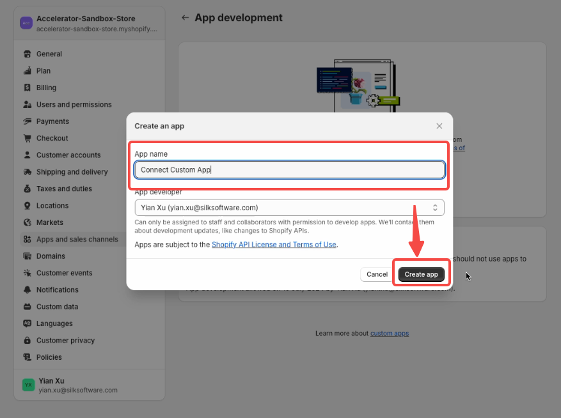This screenshot has width=561, height=418.
Task: Click the Shipping and delivery truck icon
Action: [28, 172]
